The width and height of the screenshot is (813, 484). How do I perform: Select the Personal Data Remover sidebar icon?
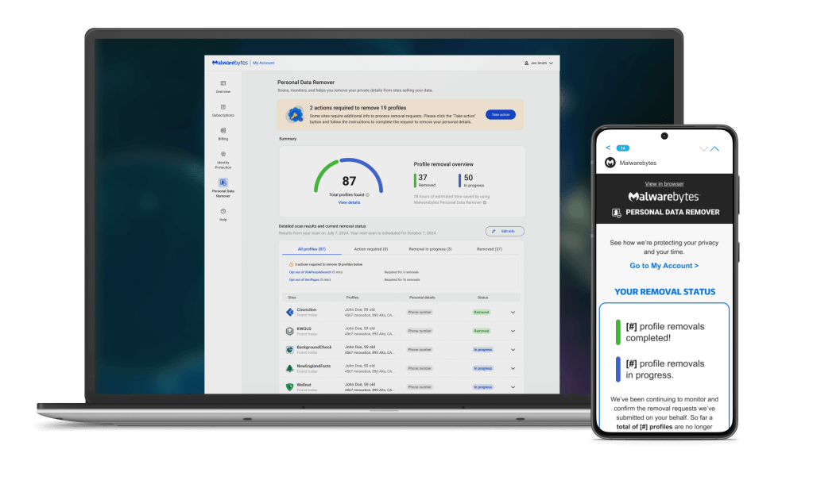223,183
